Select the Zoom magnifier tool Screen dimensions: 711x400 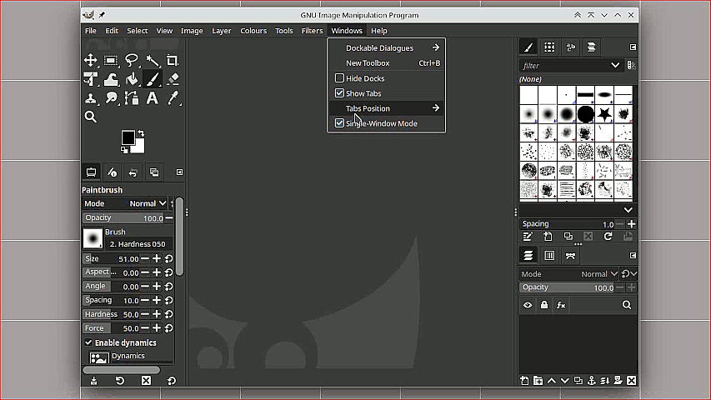pos(90,117)
